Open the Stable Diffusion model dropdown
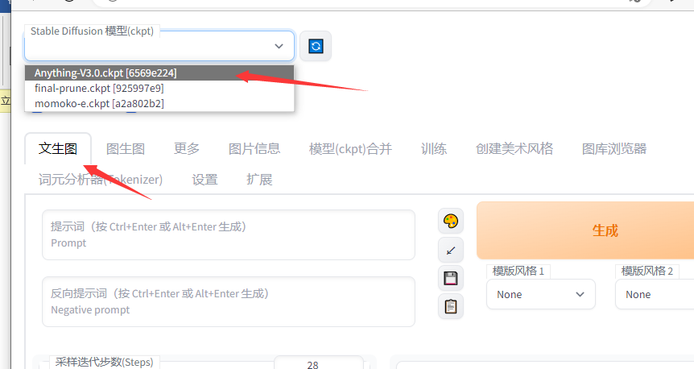Viewport: 694px width, 369px height. point(159,47)
